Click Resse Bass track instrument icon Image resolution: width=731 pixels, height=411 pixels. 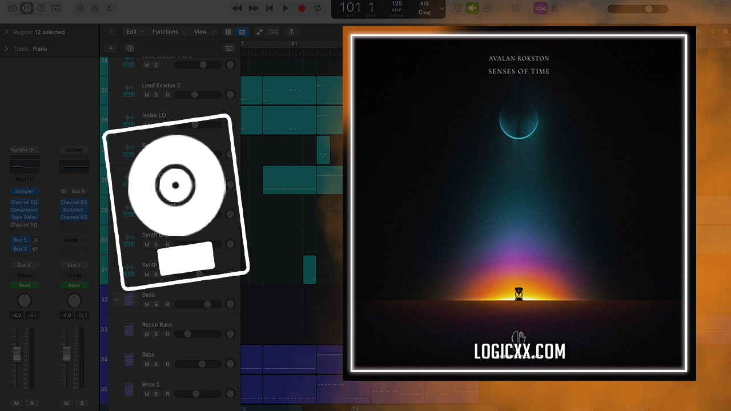(129, 329)
